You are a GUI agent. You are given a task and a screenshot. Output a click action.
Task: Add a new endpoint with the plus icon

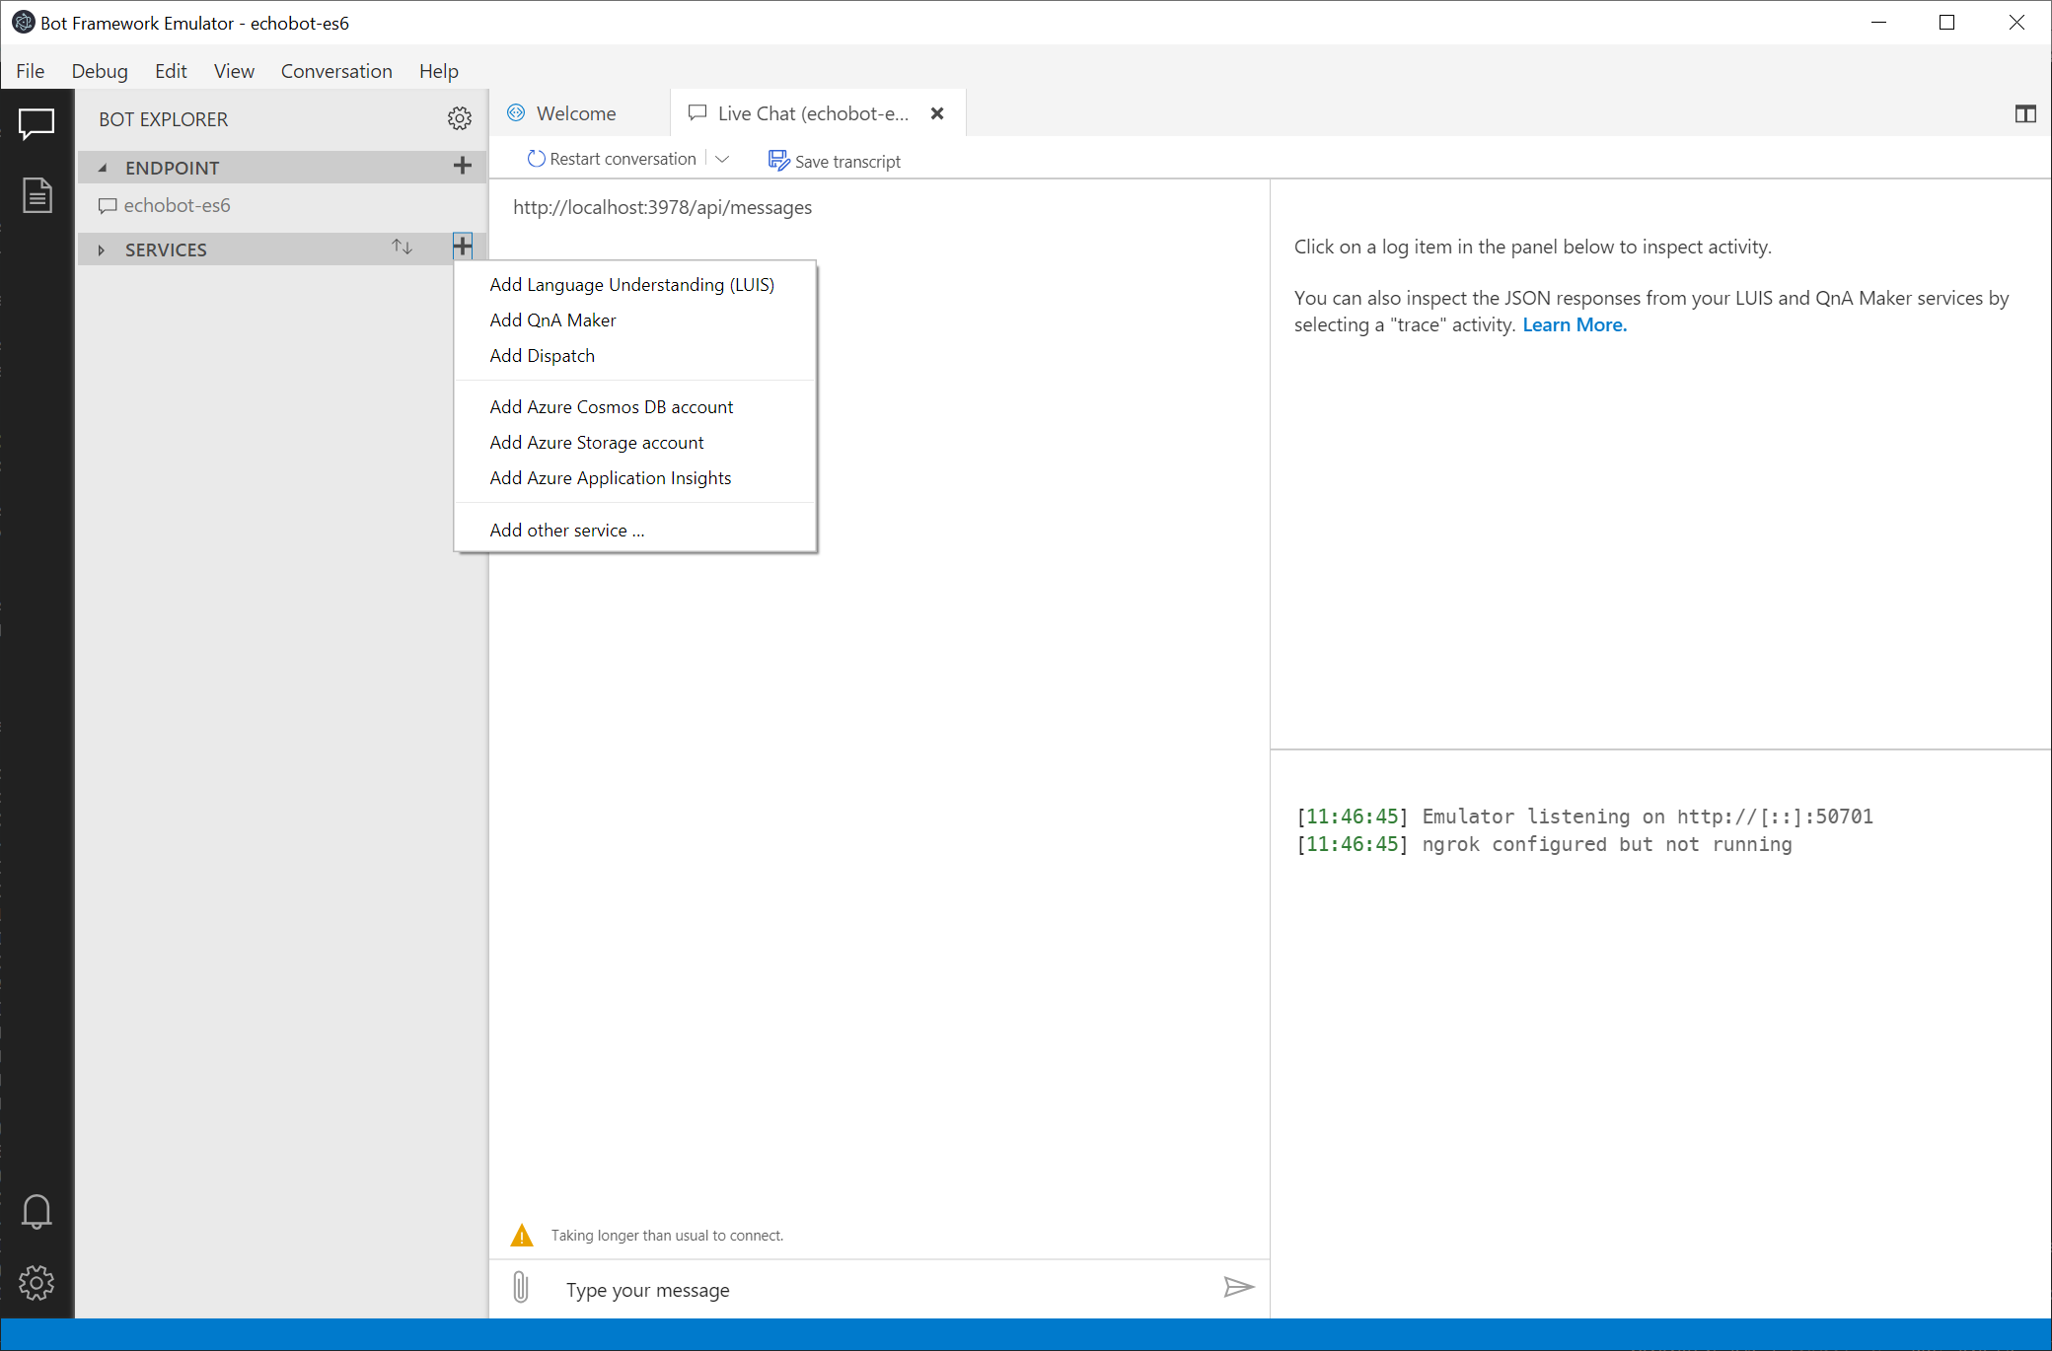462,166
